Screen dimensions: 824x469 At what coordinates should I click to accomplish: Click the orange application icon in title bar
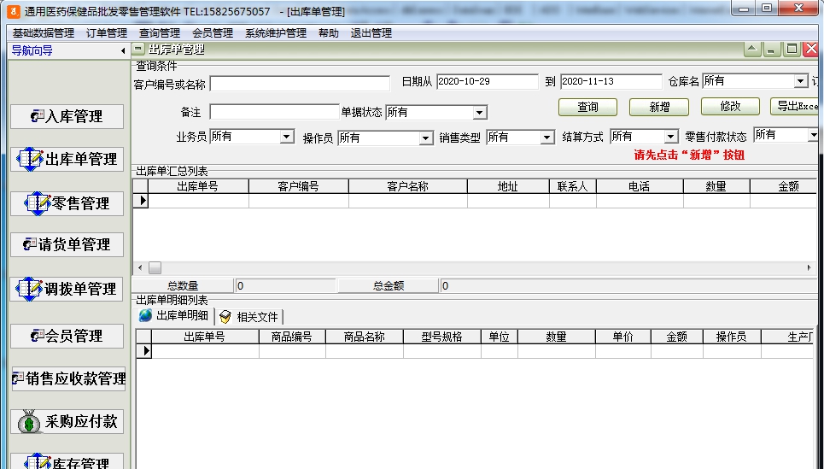(x=13, y=11)
